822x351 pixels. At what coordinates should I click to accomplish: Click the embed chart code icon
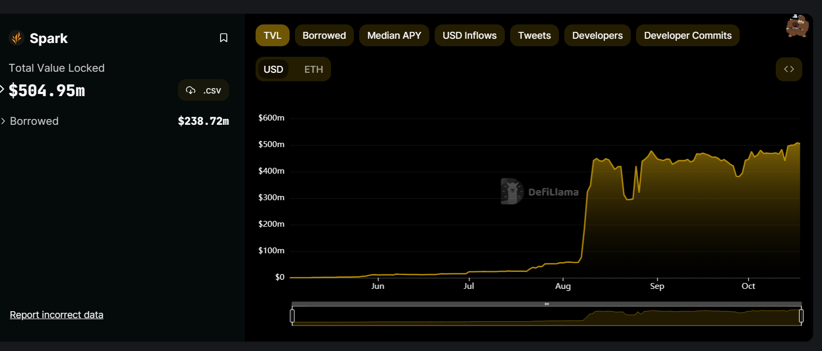789,69
